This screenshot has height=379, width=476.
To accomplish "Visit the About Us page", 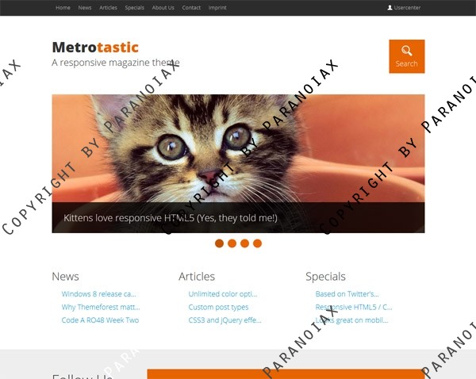I will point(163,8).
